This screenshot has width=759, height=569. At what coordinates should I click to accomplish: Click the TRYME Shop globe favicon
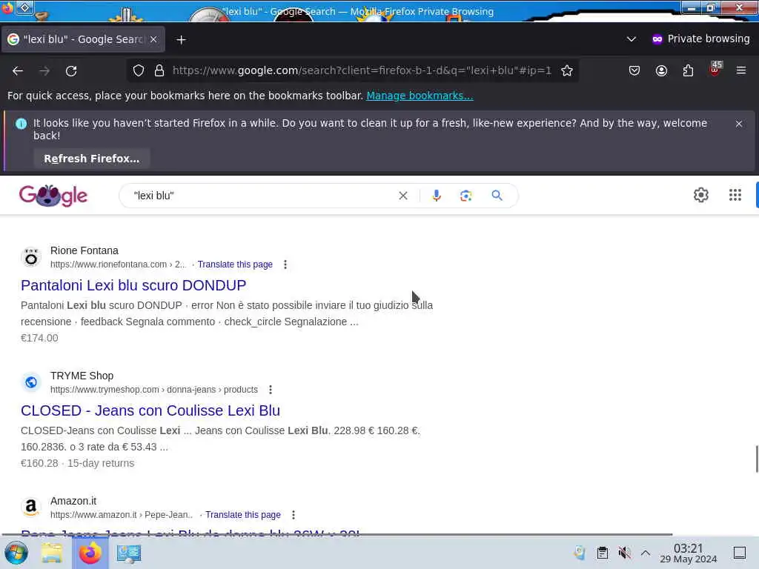(x=31, y=382)
